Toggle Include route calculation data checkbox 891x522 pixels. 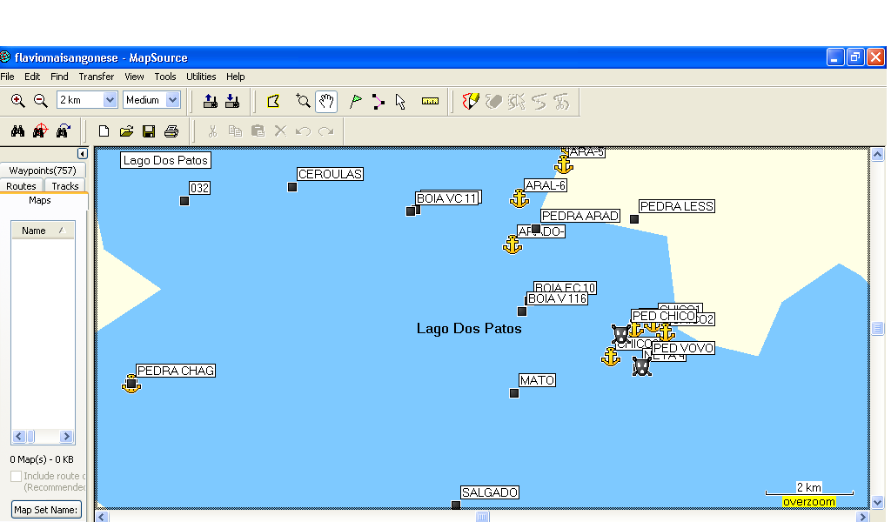(16, 476)
